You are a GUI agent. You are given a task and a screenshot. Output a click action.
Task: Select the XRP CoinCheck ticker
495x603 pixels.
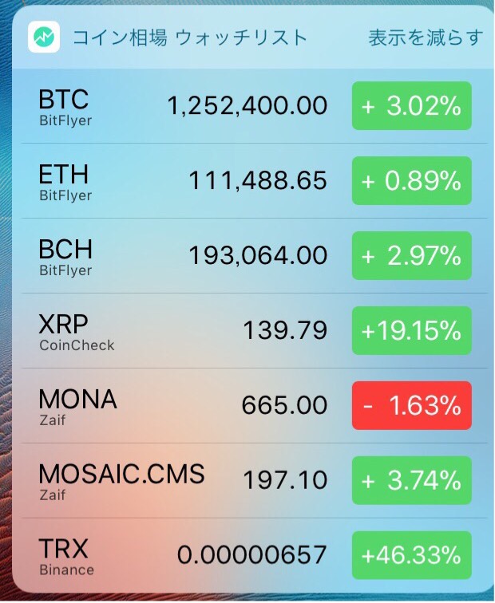tap(77, 333)
